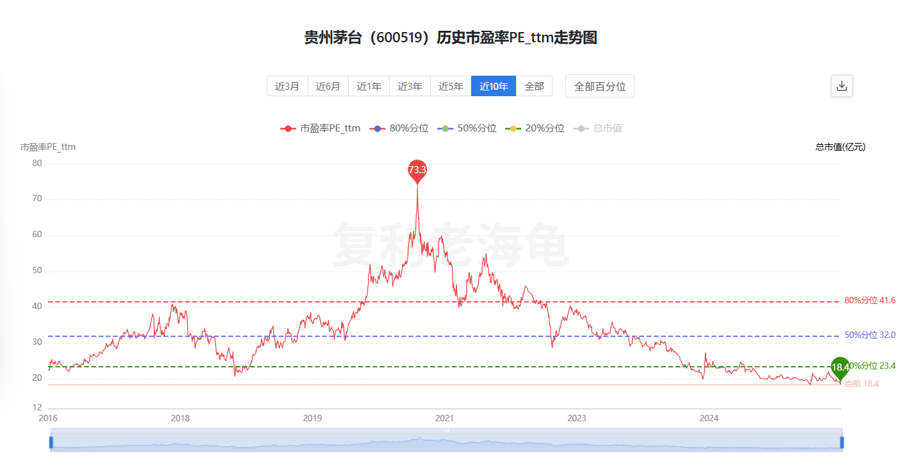Choose the 近5年 range tab
907x470 pixels.
(x=451, y=86)
